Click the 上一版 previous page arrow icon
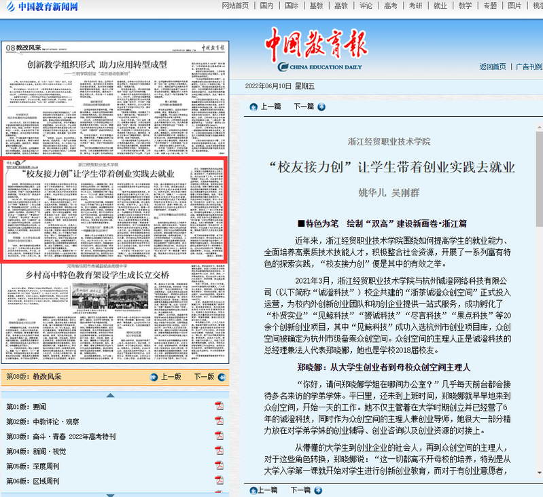This screenshot has width=543, height=497. point(154,377)
